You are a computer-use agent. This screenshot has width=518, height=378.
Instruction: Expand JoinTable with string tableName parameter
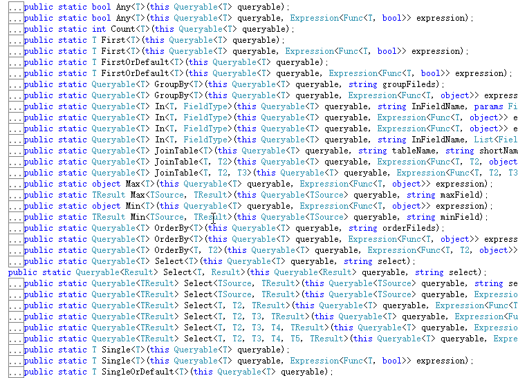15,151
